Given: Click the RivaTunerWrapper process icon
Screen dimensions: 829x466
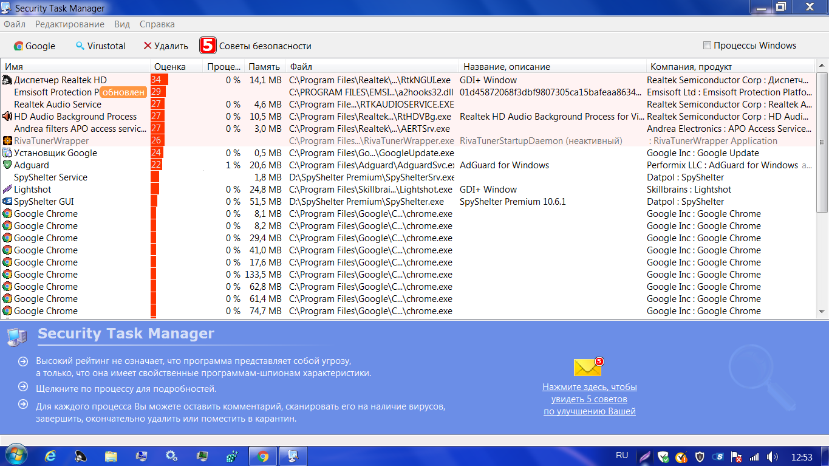Looking at the screenshot, I should click(7, 141).
